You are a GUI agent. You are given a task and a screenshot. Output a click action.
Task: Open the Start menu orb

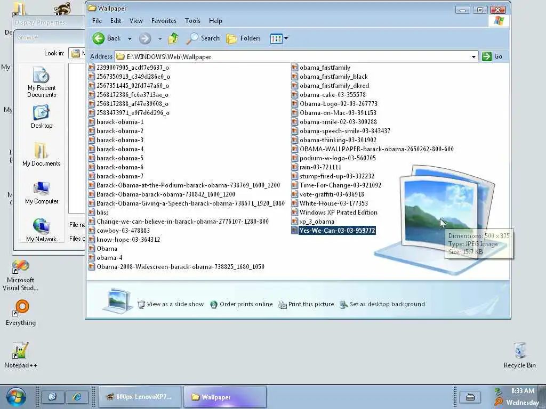tap(15, 397)
